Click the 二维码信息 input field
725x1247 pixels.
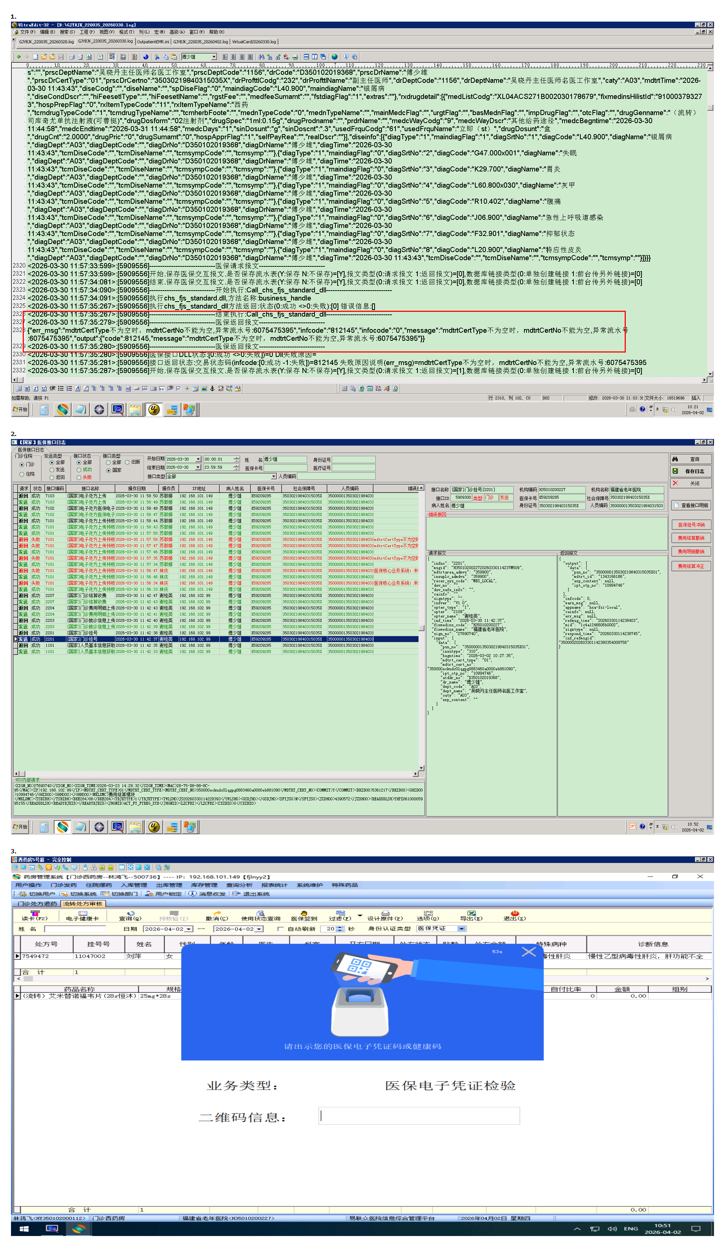pos(419,1115)
